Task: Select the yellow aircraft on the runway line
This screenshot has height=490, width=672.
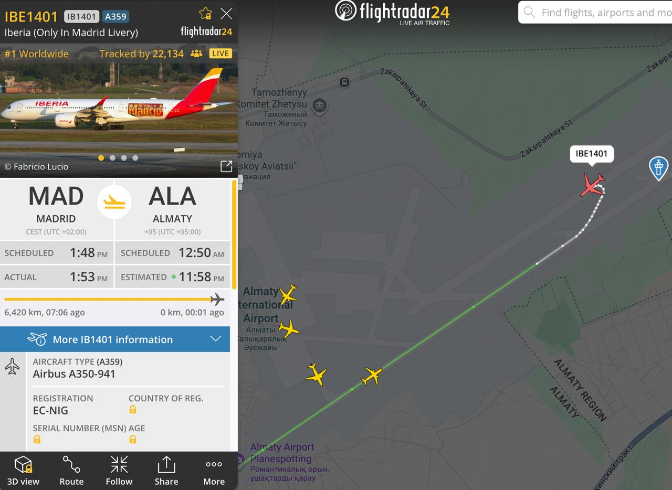Action: [372, 376]
